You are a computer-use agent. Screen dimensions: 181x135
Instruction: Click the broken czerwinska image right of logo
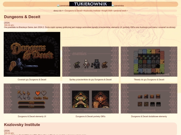click(x=118, y=6)
